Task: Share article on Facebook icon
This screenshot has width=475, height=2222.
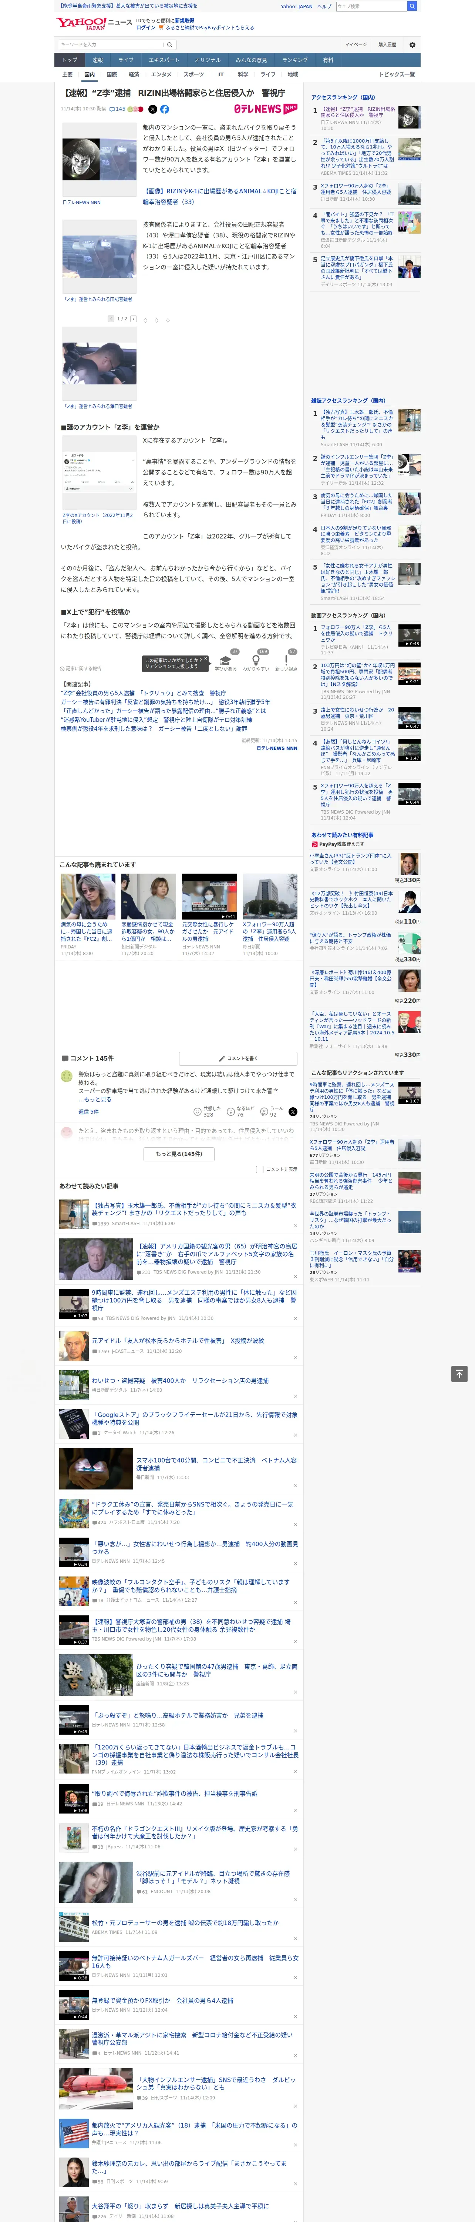Action: coord(165,110)
